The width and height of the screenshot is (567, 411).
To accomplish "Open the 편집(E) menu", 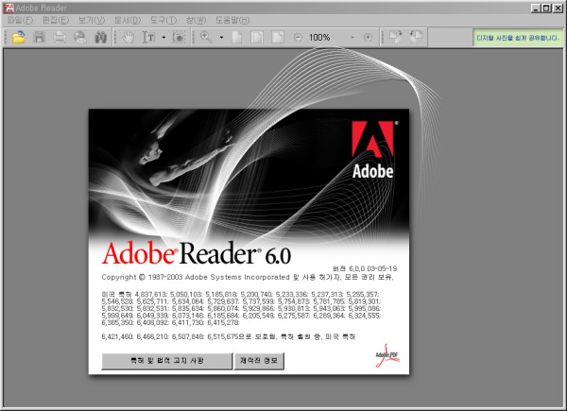I will 56,20.
